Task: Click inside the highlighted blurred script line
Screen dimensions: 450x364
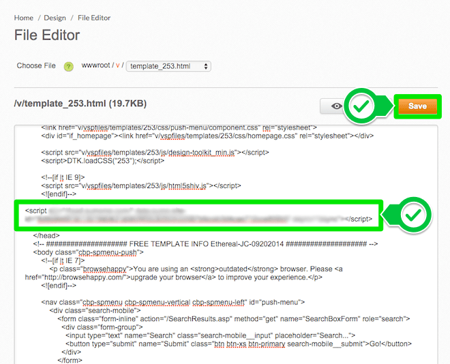Action: click(198, 215)
